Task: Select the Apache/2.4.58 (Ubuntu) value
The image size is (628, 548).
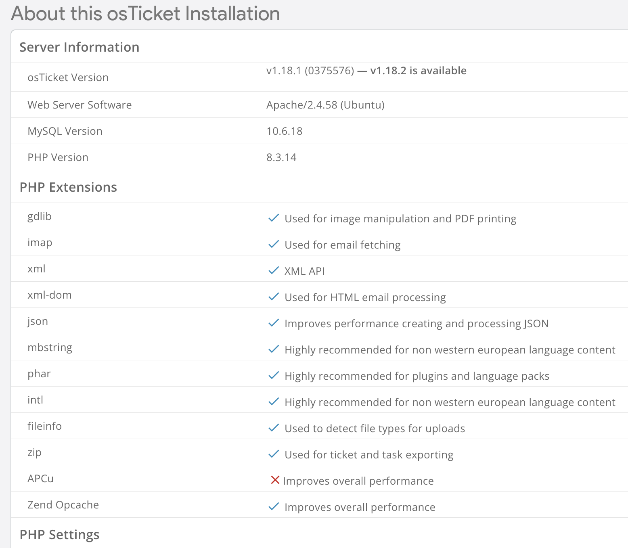Action: pyautogui.click(x=325, y=105)
